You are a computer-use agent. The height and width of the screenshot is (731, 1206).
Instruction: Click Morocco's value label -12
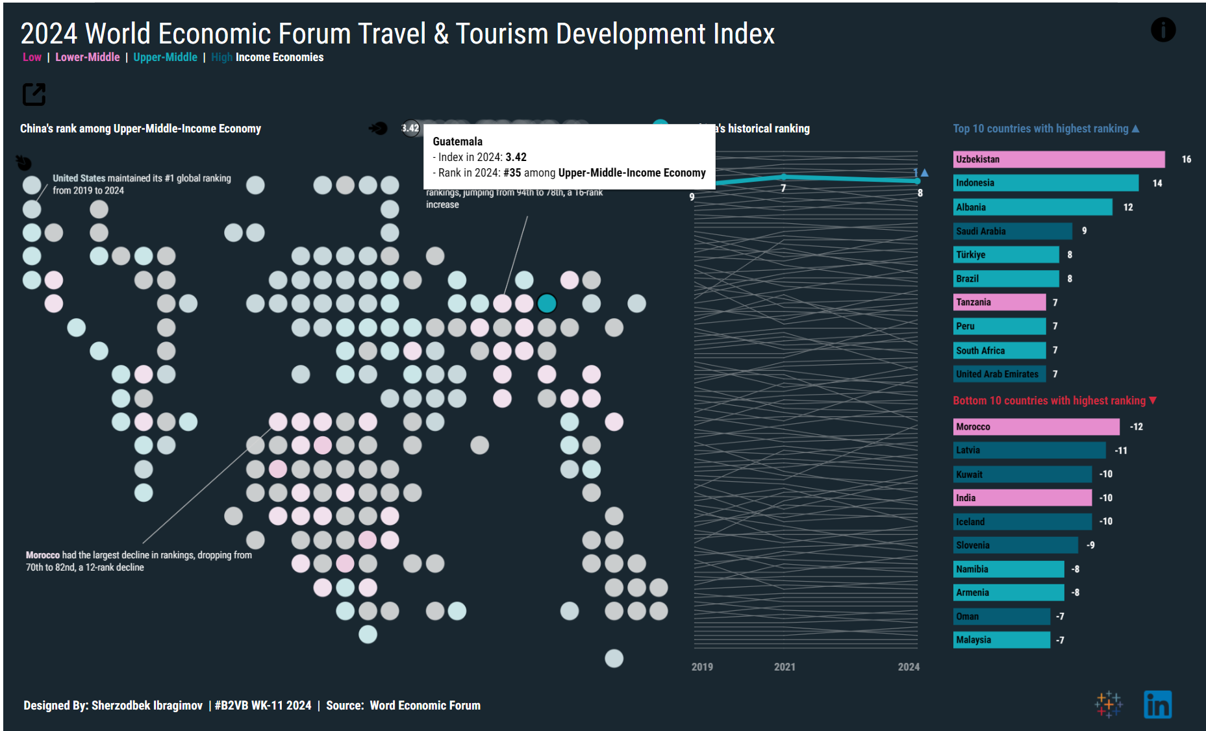[x=1137, y=427]
